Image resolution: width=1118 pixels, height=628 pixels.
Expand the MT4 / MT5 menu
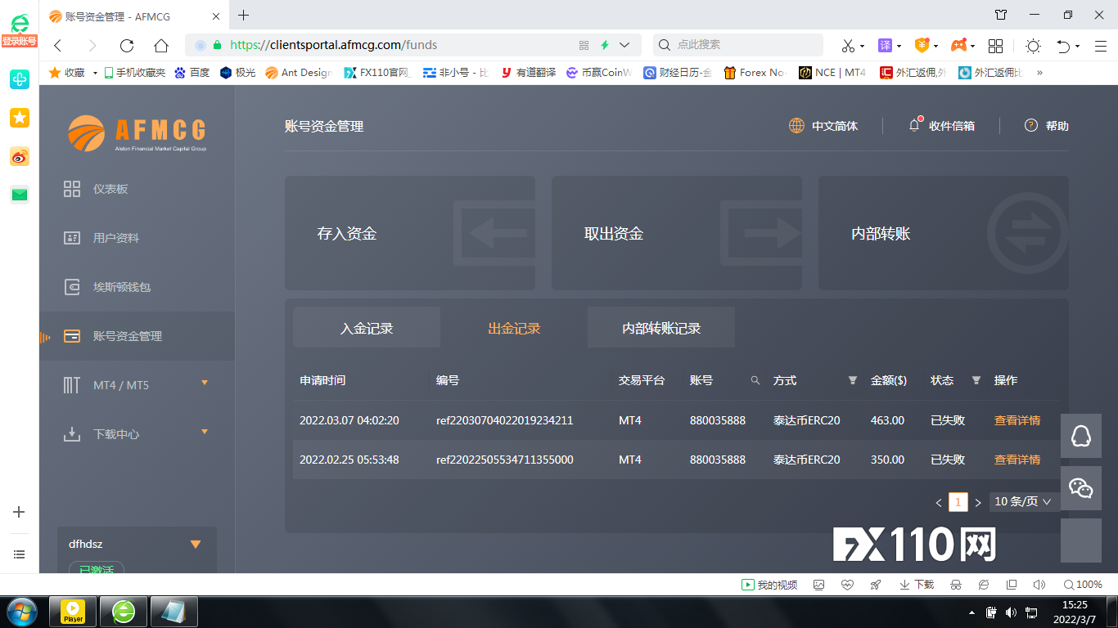(x=205, y=383)
